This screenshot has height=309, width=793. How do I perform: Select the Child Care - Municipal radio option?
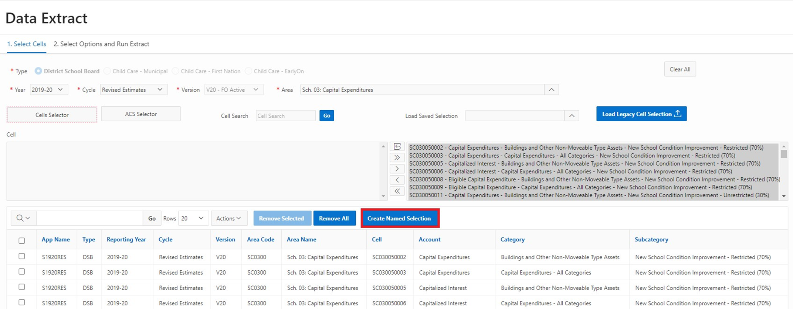pyautogui.click(x=107, y=71)
